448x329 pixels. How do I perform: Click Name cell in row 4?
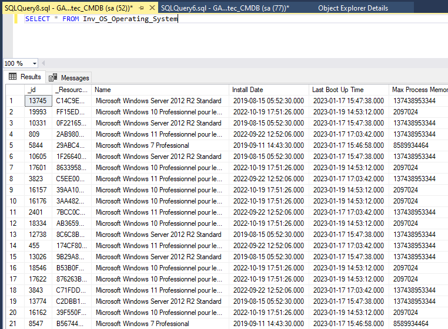[x=160, y=134]
